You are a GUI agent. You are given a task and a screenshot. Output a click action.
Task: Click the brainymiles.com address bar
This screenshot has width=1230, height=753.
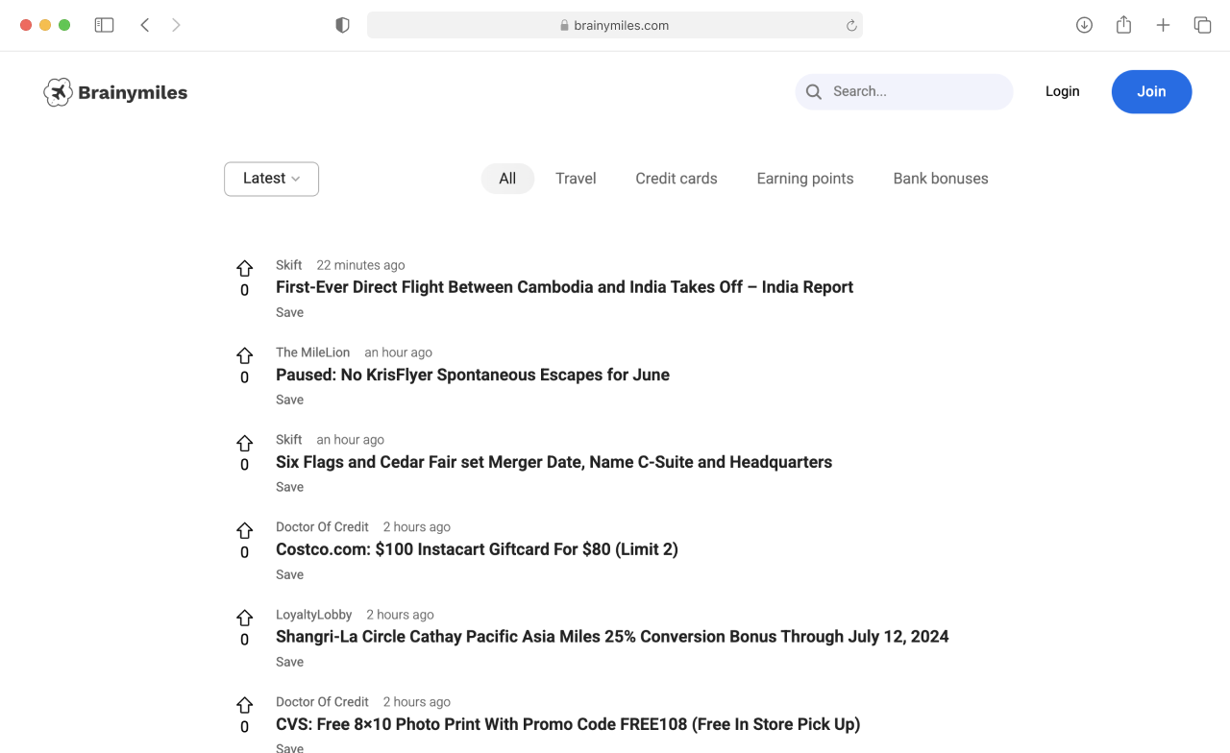pos(615,25)
